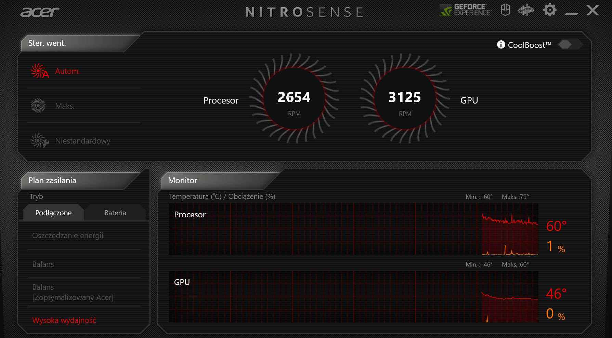
Task: Click the CoolBoost info icon
Action: [501, 45]
